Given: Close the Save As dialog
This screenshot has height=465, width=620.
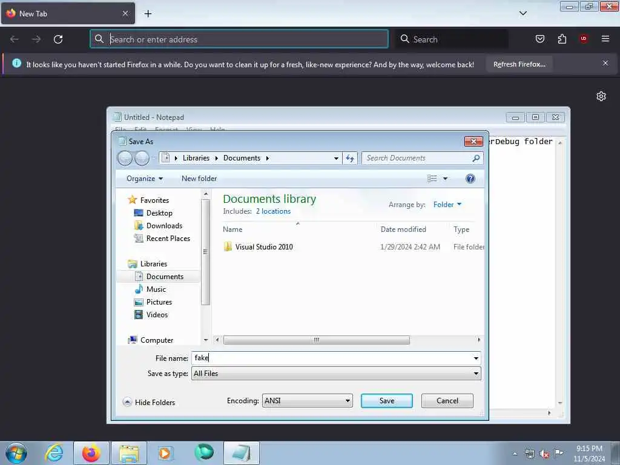Looking at the screenshot, I should point(473,141).
